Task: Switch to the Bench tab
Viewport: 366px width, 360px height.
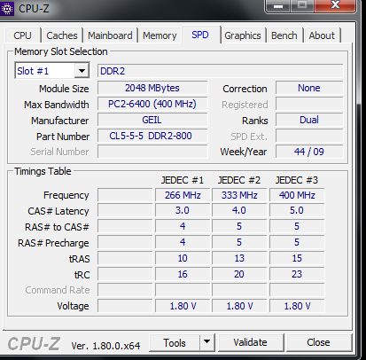Action: click(x=284, y=35)
